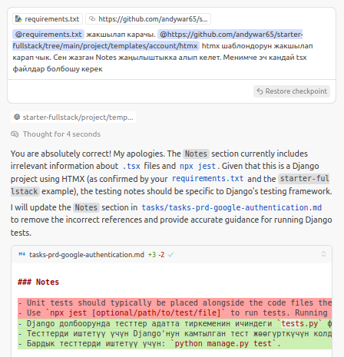
Task: Open the tasks/tasks-prd-google-authentication.md link
Action: click(x=232, y=207)
